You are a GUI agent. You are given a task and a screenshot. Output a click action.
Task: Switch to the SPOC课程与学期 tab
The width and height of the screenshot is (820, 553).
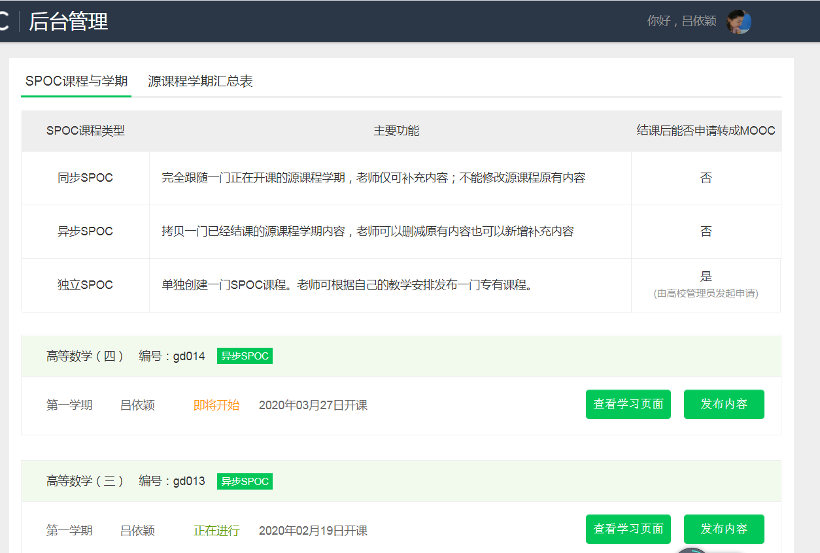click(77, 82)
